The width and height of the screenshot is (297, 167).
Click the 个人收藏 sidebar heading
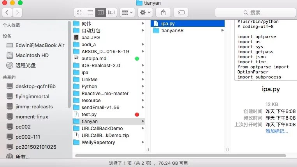(11, 25)
